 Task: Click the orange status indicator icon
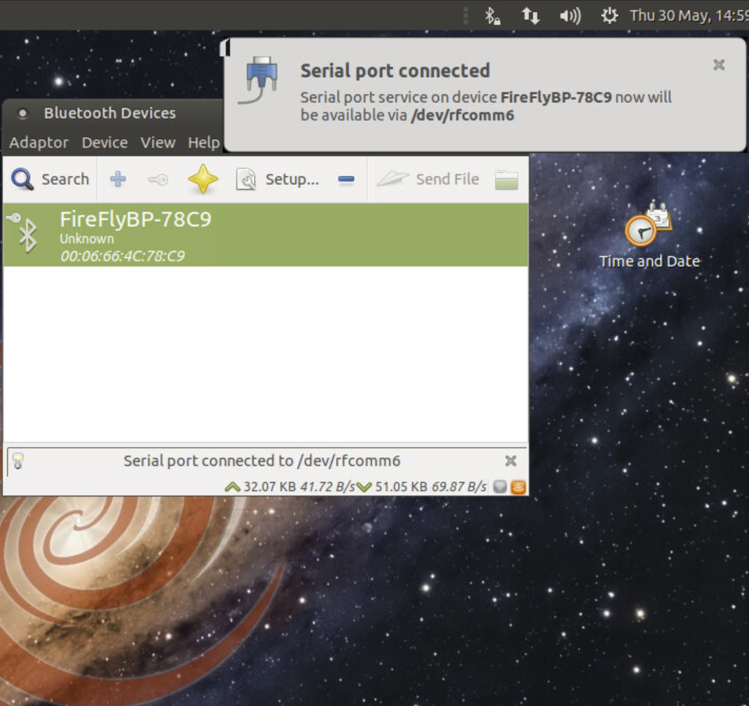pyautogui.click(x=518, y=487)
